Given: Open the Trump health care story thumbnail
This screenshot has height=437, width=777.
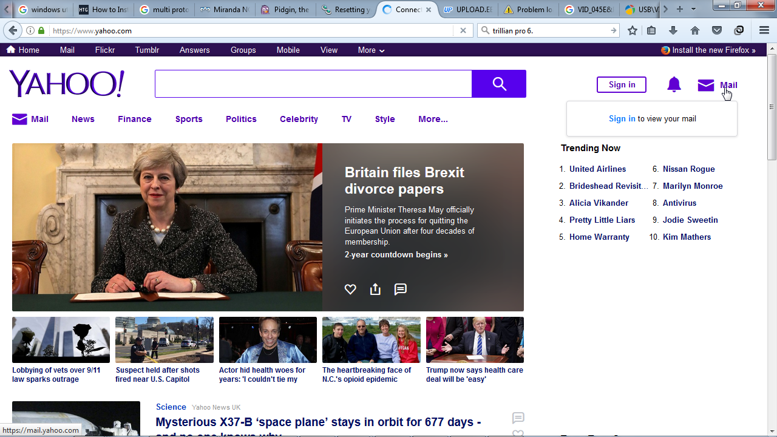Looking at the screenshot, I should 475,340.
